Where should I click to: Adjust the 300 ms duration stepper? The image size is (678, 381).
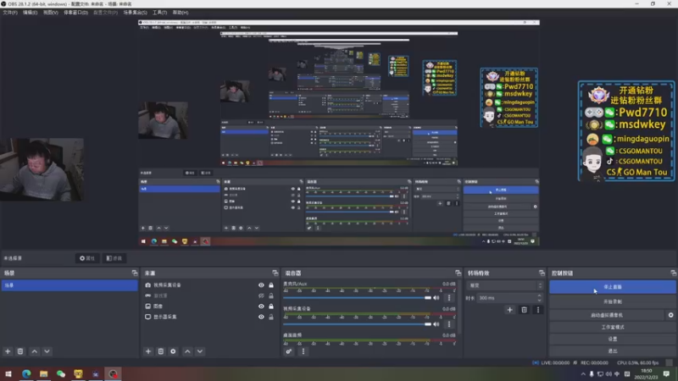click(x=539, y=298)
